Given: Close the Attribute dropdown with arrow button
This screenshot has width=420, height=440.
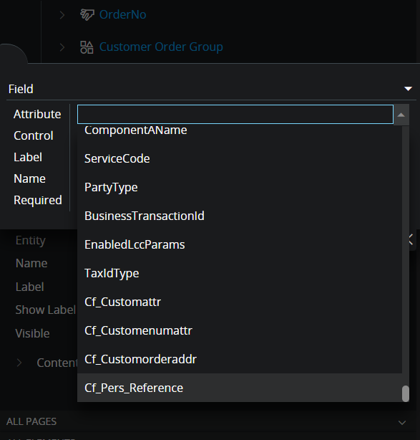Looking at the screenshot, I should tap(401, 115).
